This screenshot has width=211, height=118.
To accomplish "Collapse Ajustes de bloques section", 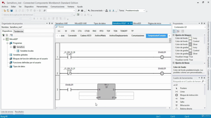I will coord(174,35).
